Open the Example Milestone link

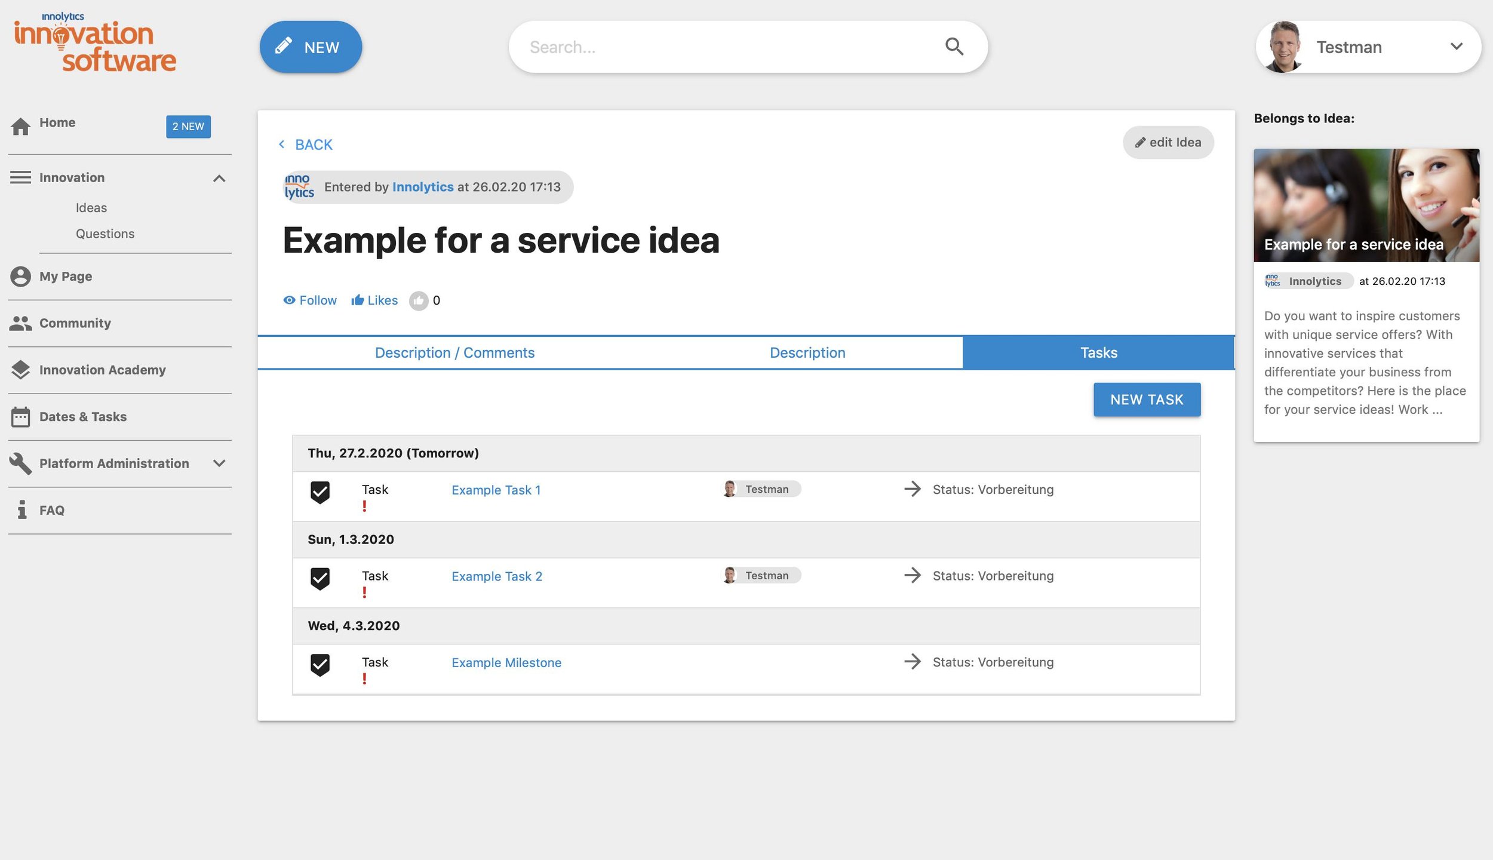pos(506,662)
